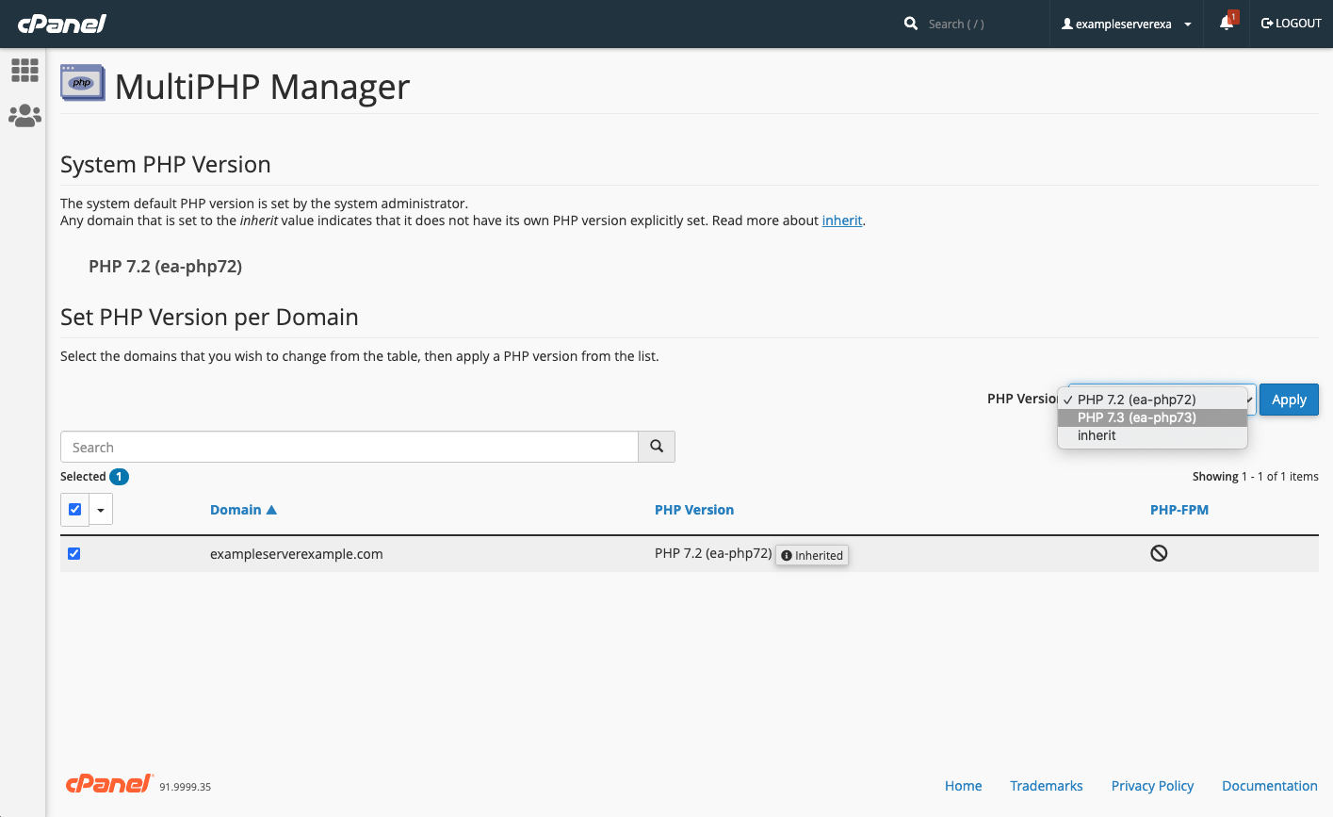The height and width of the screenshot is (817, 1333).
Task: Focus the domain Search input field
Action: tap(350, 447)
